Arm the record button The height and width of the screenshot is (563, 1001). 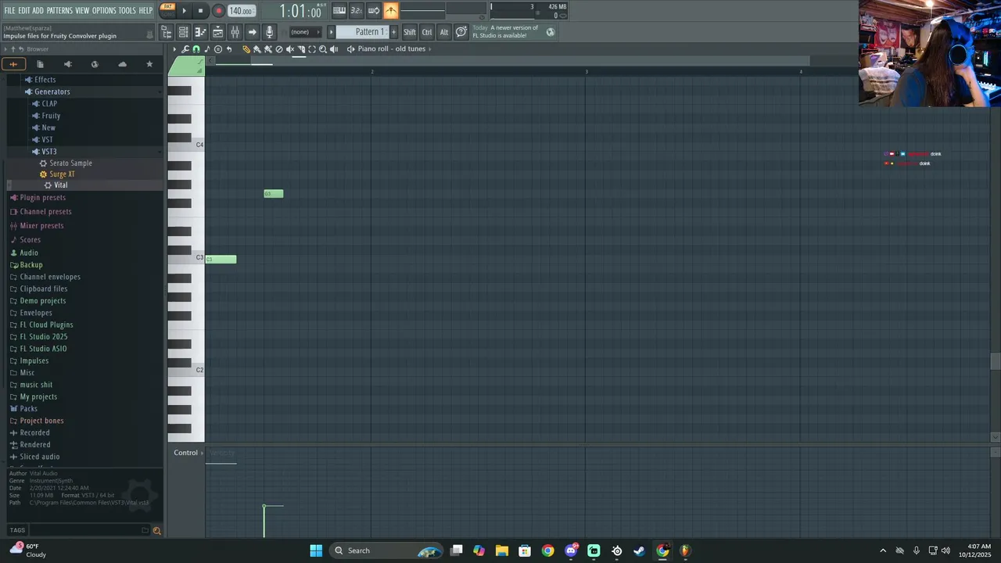coord(218,11)
